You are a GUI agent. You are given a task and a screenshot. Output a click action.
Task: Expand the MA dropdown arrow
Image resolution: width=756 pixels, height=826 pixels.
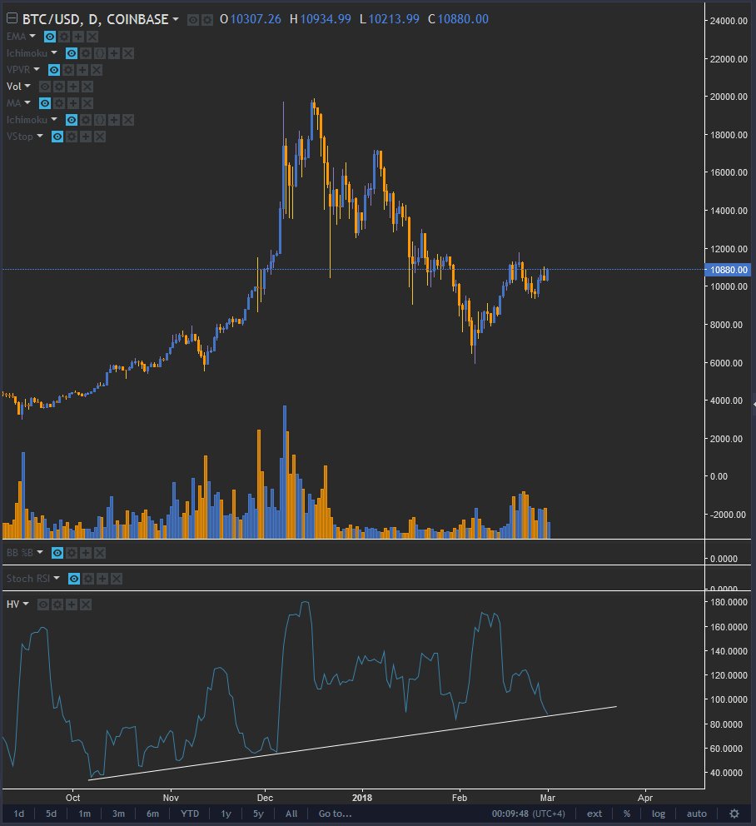[x=27, y=102]
